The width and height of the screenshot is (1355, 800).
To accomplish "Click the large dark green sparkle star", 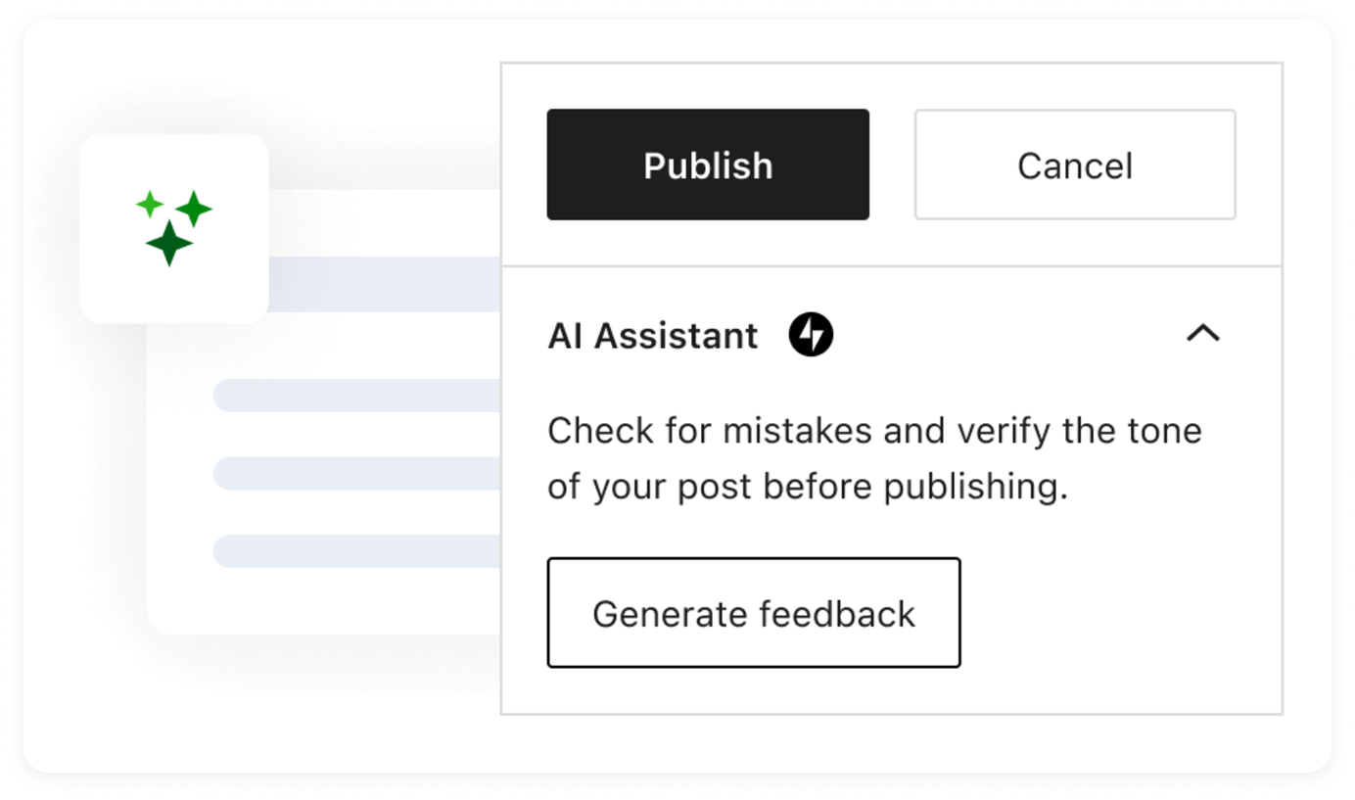I will click(x=169, y=243).
